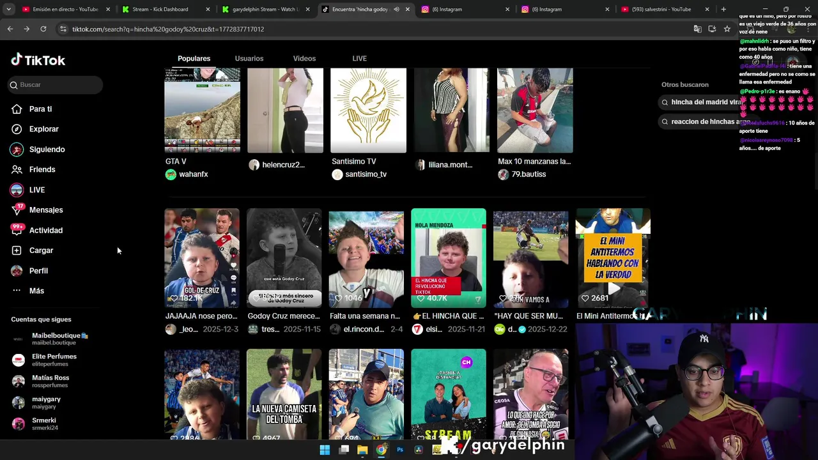Open Task View on the taskbar
The image size is (818, 460).
[344, 450]
